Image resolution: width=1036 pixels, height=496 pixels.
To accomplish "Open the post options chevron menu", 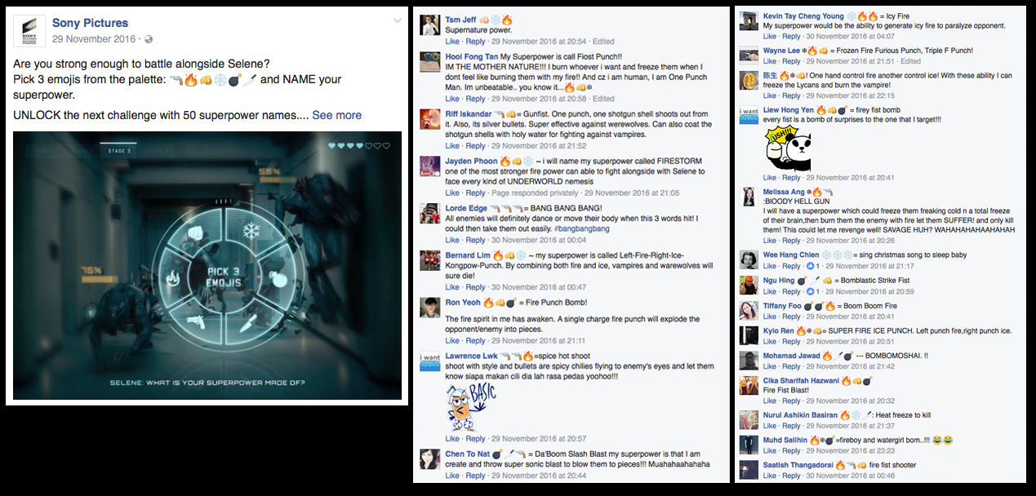I will pyautogui.click(x=397, y=20).
